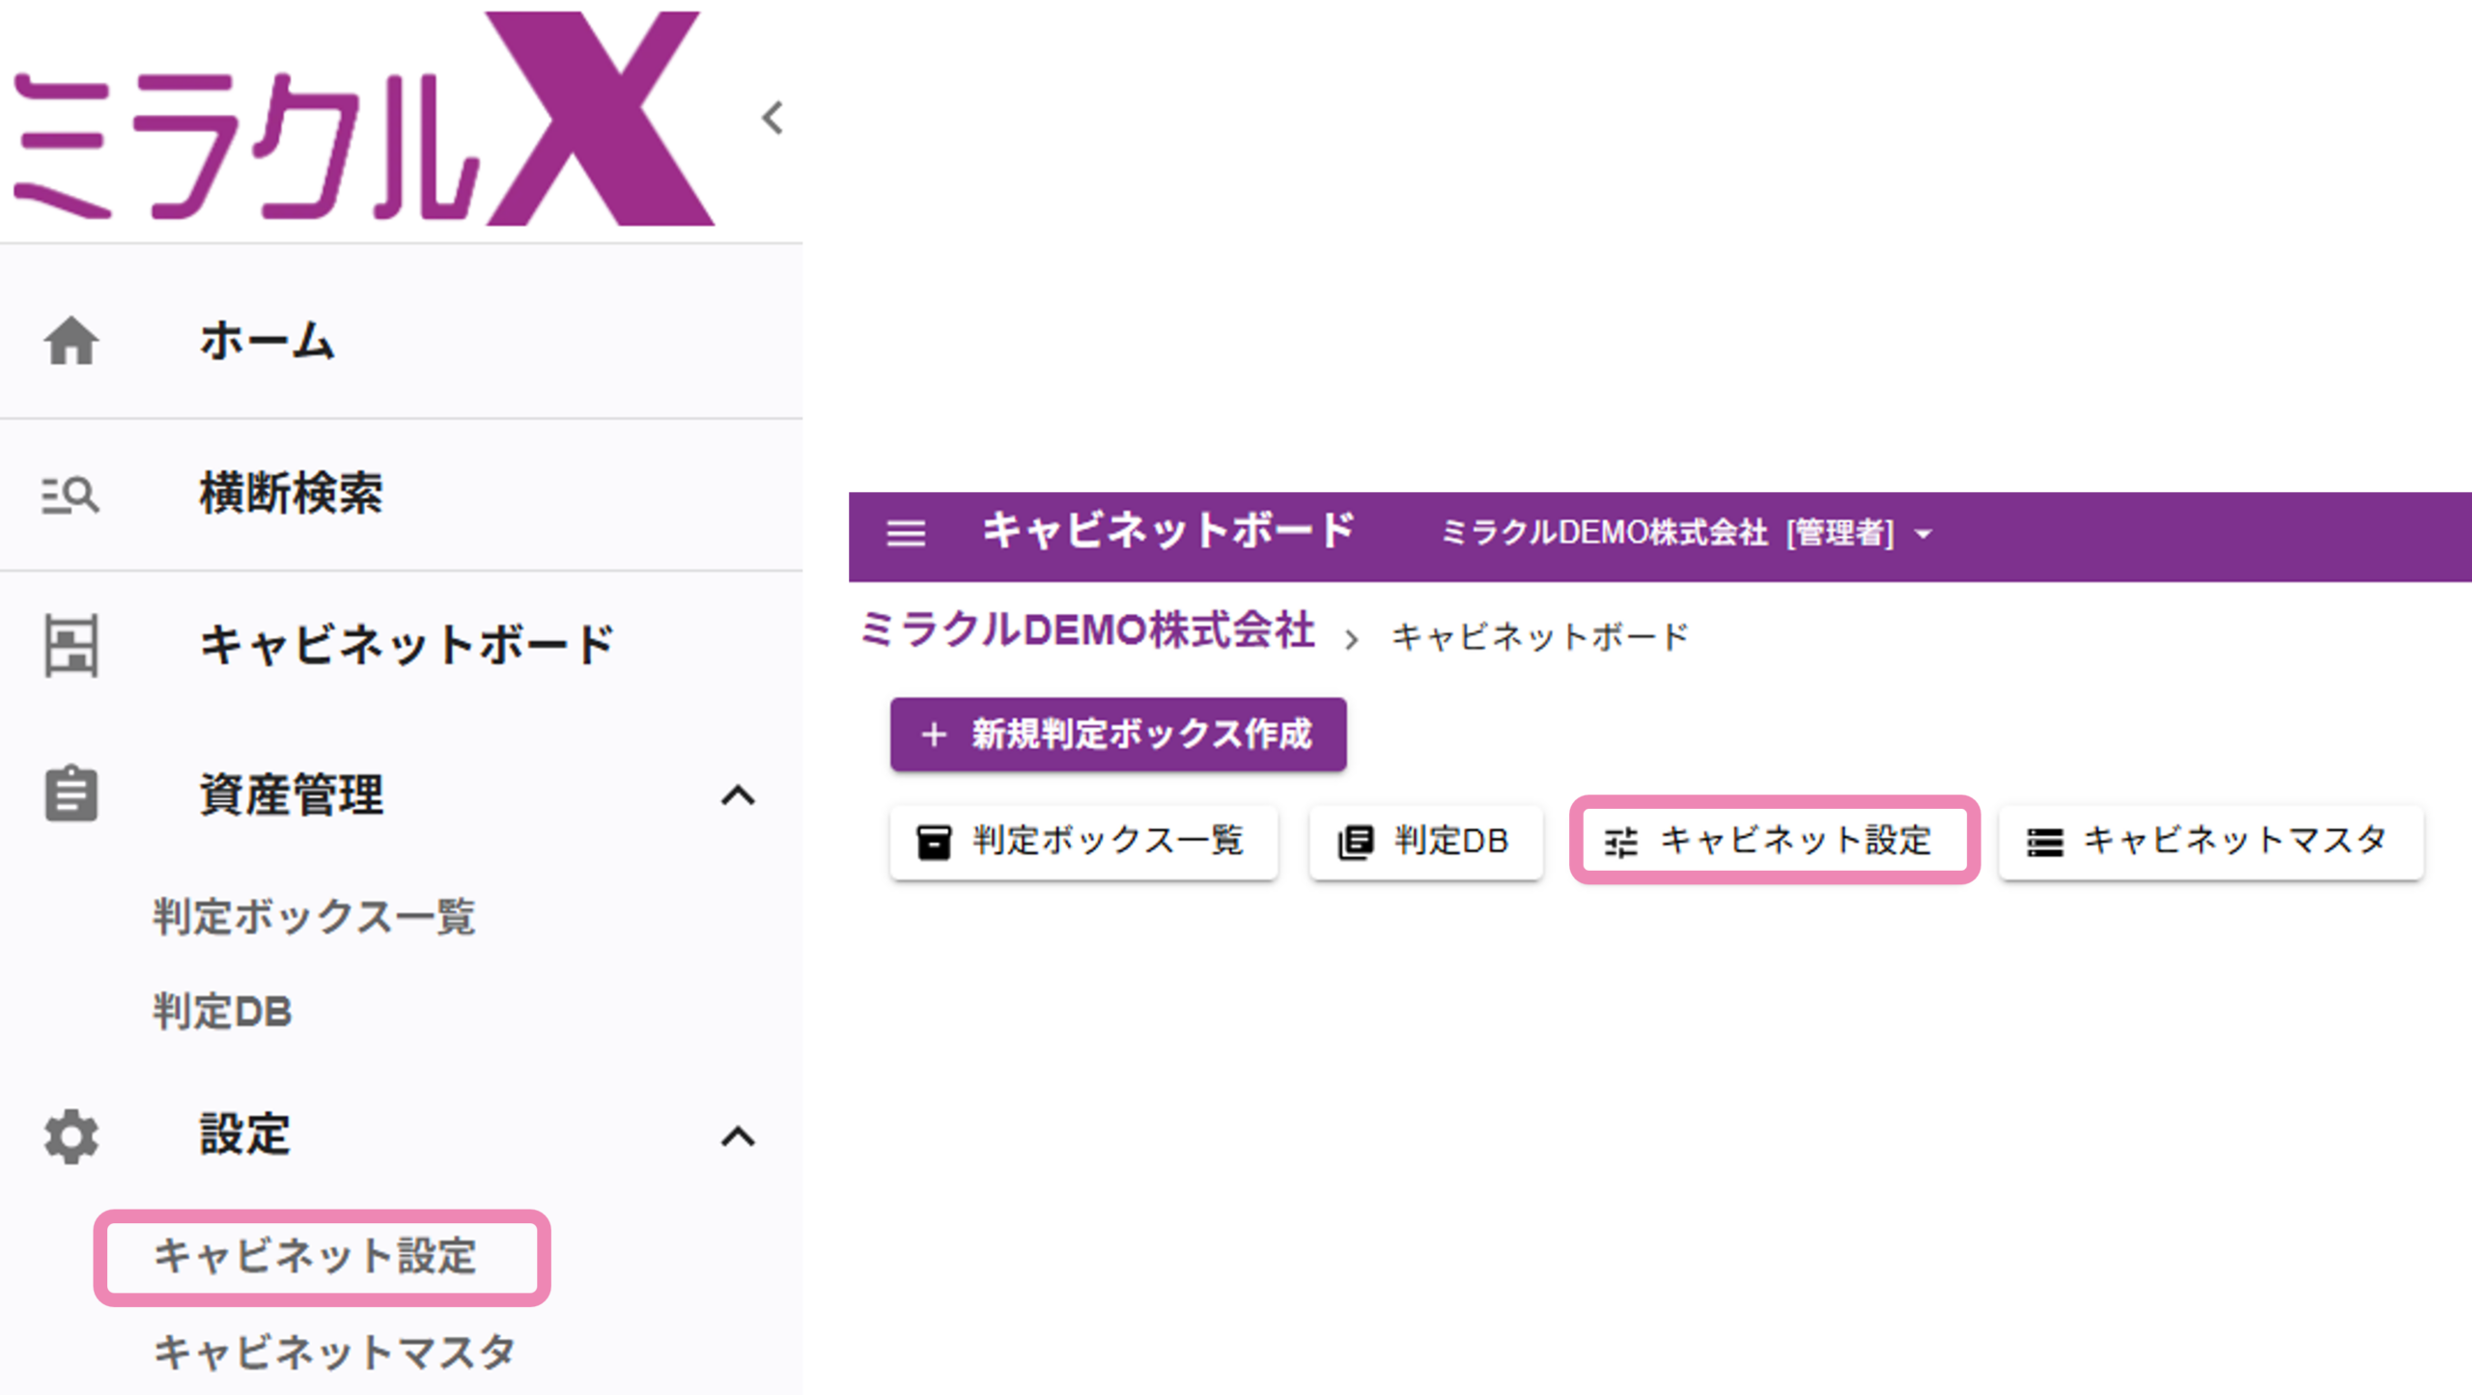Collapse the 資産管理 section chevron
Viewport: 2472px width, 1395px height.
click(x=739, y=795)
